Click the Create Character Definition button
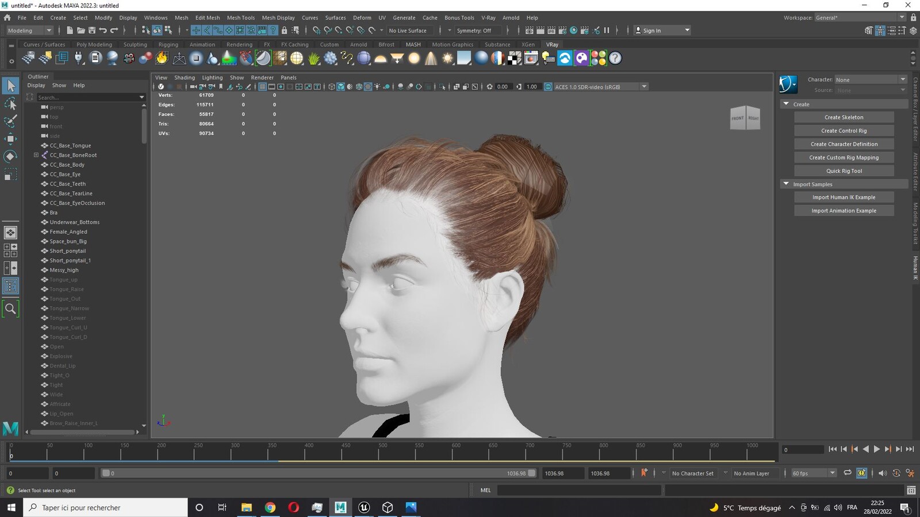The image size is (920, 517). point(844,144)
